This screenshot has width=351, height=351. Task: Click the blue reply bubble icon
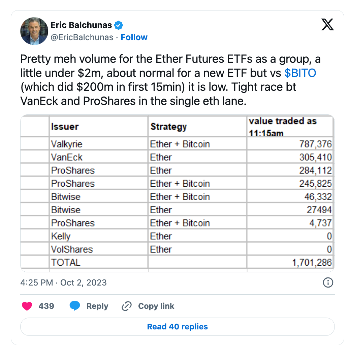(75, 306)
